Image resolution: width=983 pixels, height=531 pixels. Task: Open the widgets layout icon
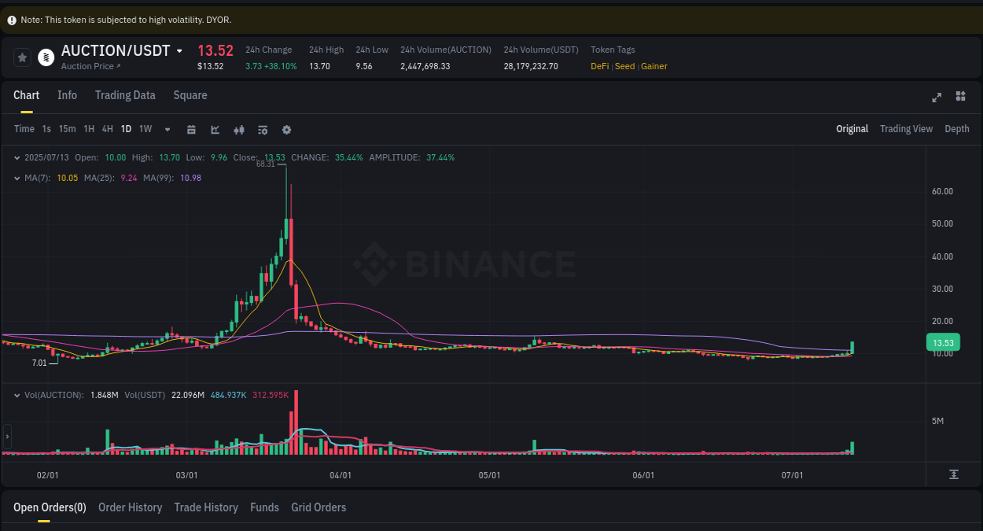[959, 96]
